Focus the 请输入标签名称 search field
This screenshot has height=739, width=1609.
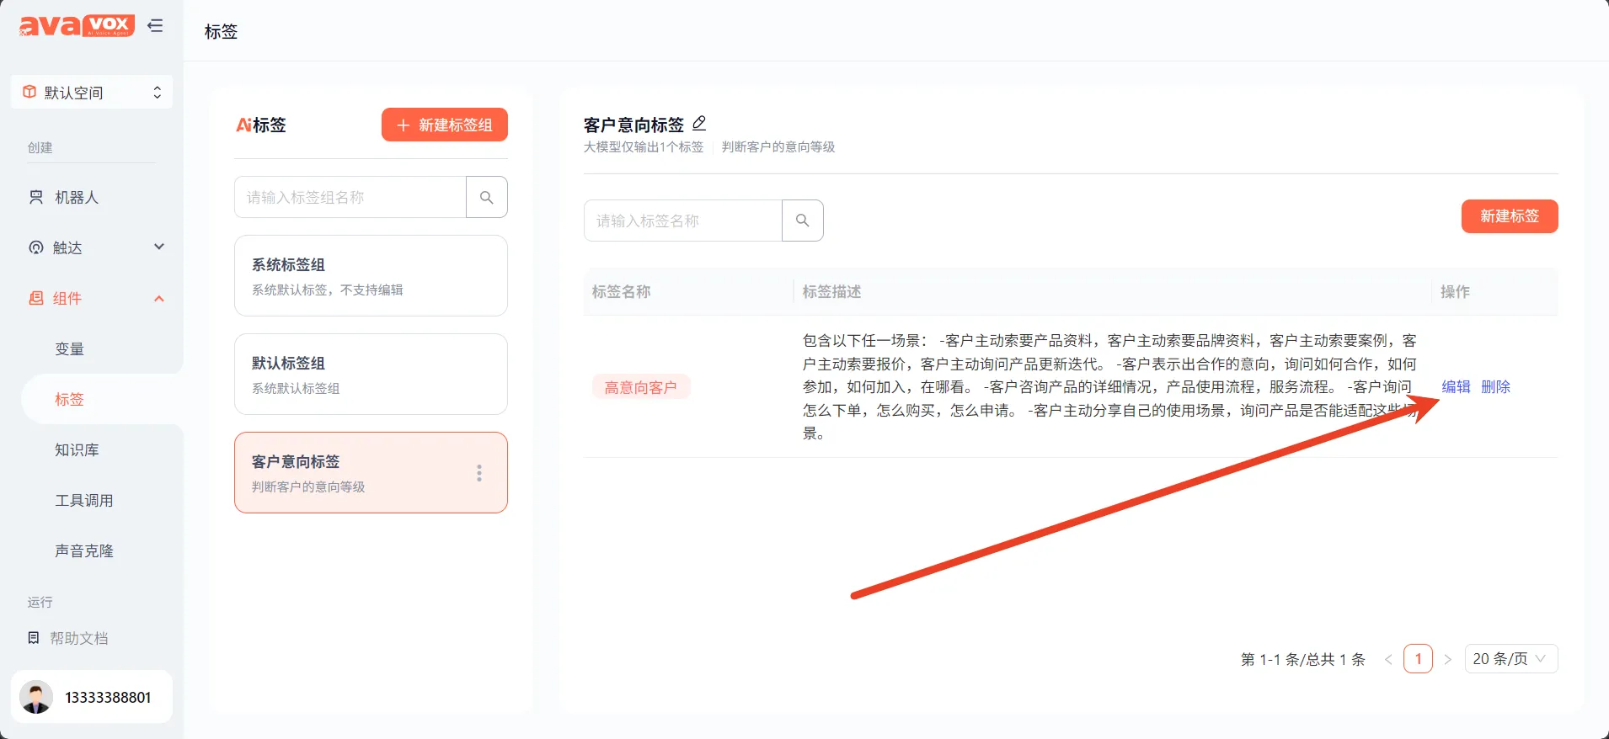[x=682, y=221]
